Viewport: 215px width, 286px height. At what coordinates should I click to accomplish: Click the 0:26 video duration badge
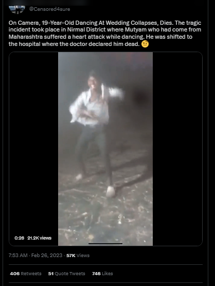pos(19,238)
